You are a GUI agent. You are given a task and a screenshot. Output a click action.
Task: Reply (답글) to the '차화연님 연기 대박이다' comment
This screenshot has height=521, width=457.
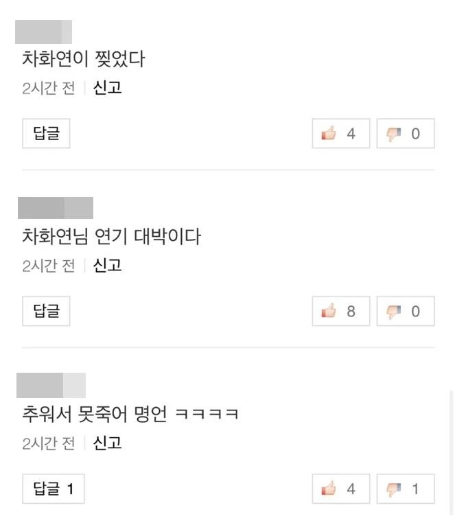(47, 312)
